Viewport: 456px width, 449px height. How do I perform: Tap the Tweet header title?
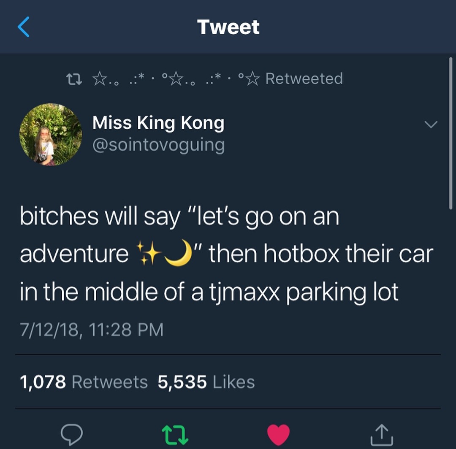click(228, 27)
